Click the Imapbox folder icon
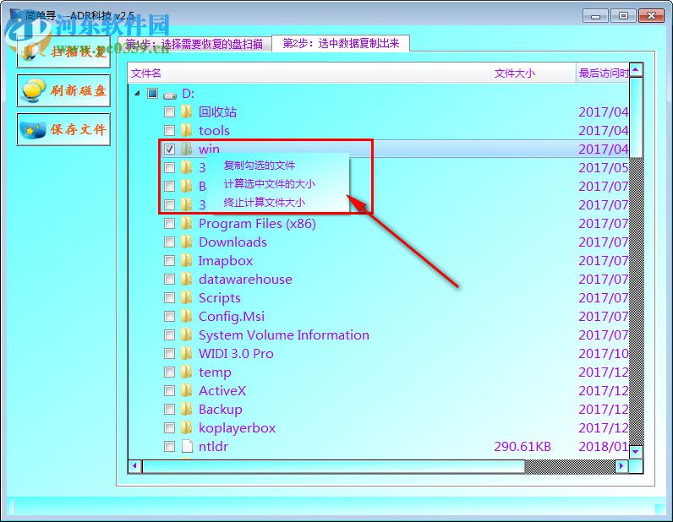Image resolution: width=673 pixels, height=522 pixels. tap(187, 261)
